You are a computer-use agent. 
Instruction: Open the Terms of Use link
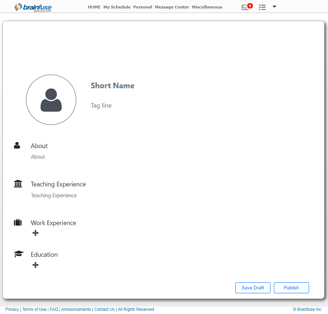click(34, 310)
